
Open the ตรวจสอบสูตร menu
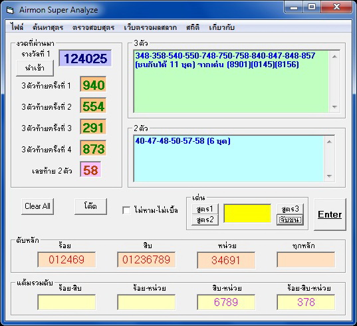93,27
